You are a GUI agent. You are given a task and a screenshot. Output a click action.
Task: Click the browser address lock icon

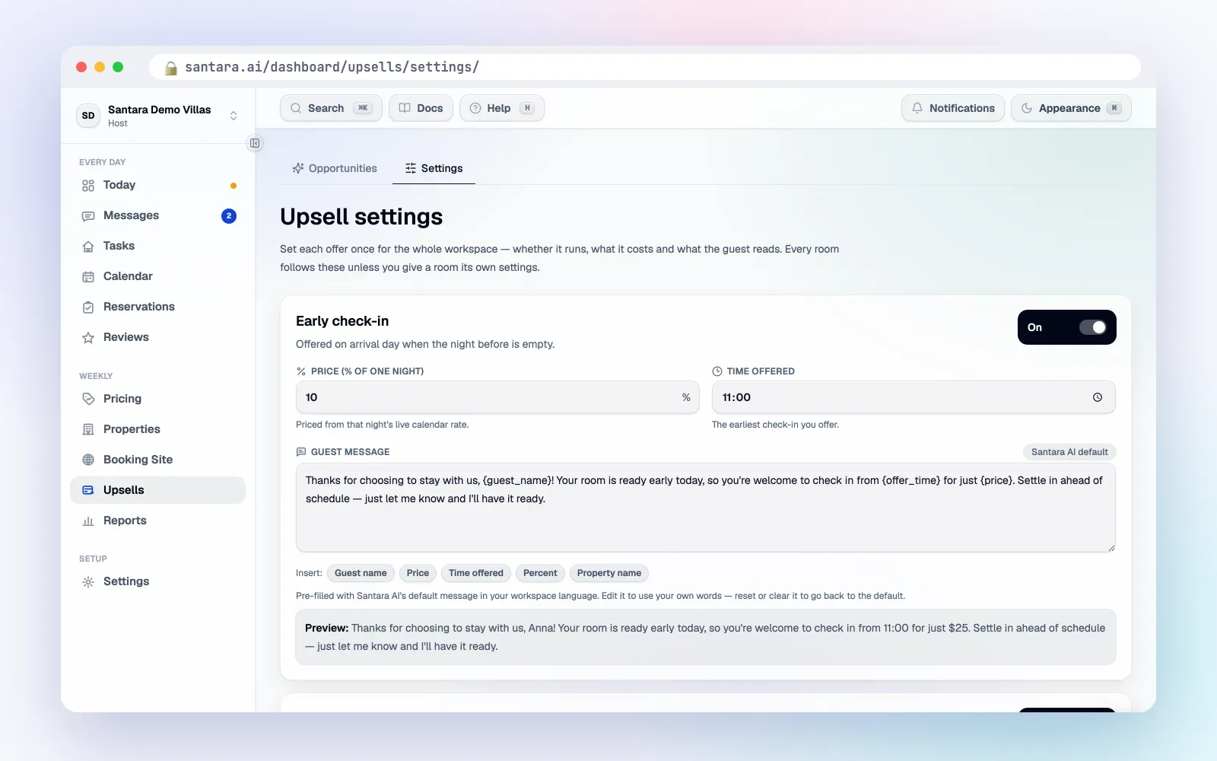[171, 67]
